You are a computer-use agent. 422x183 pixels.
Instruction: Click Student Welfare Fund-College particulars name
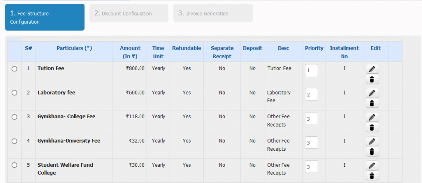tap(66, 169)
